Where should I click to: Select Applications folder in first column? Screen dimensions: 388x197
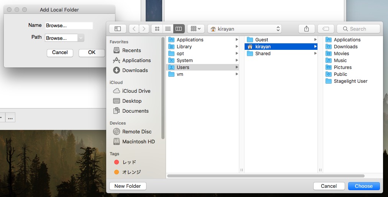[x=202, y=39]
